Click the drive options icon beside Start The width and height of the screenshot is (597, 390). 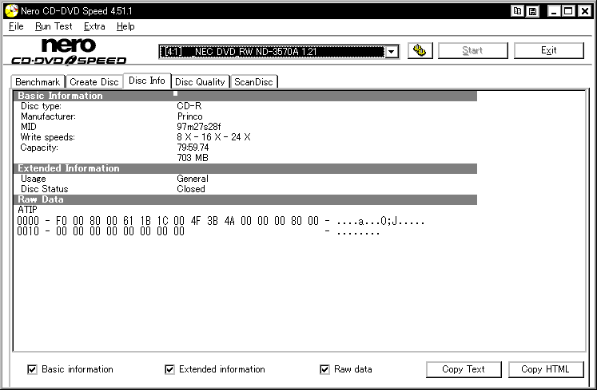420,50
